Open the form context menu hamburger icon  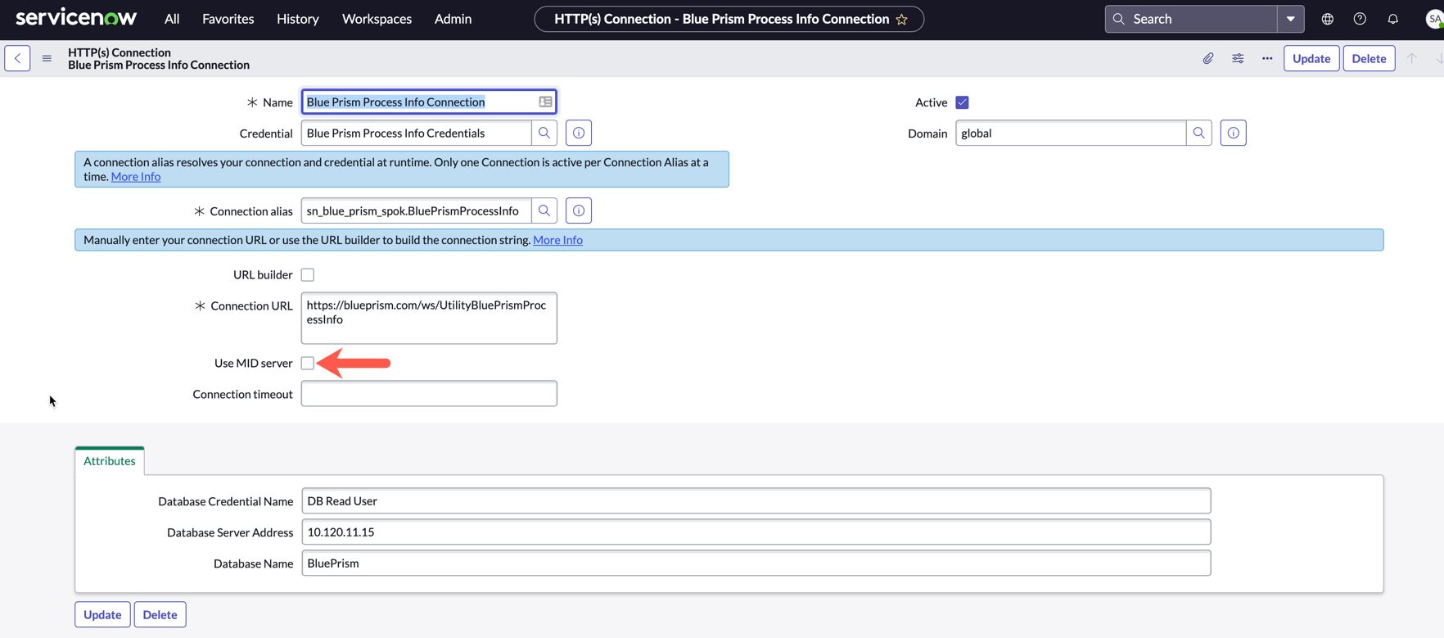(x=47, y=58)
